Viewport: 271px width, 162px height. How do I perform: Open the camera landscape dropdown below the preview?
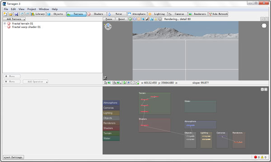117,83
